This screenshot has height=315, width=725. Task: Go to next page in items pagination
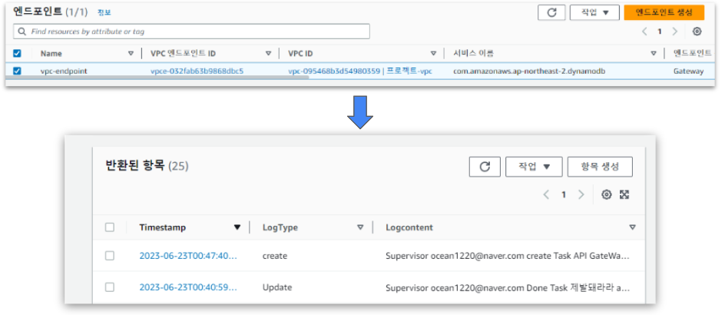(581, 194)
